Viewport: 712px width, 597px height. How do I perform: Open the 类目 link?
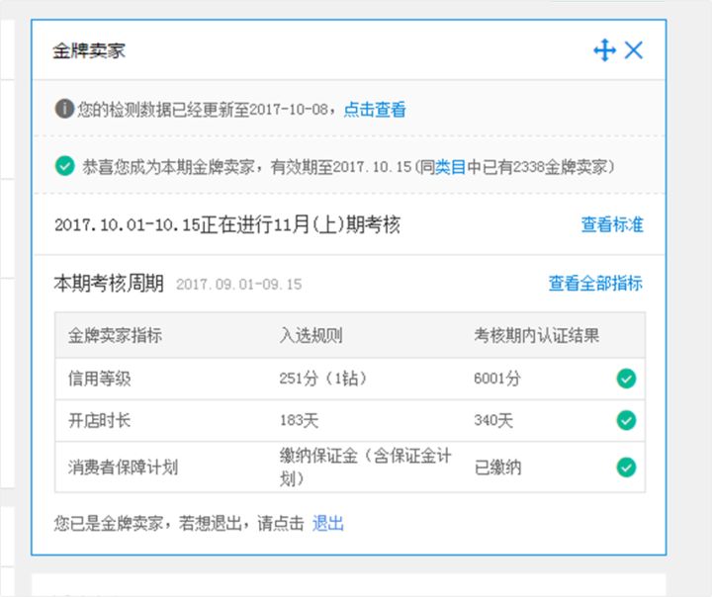[451, 167]
